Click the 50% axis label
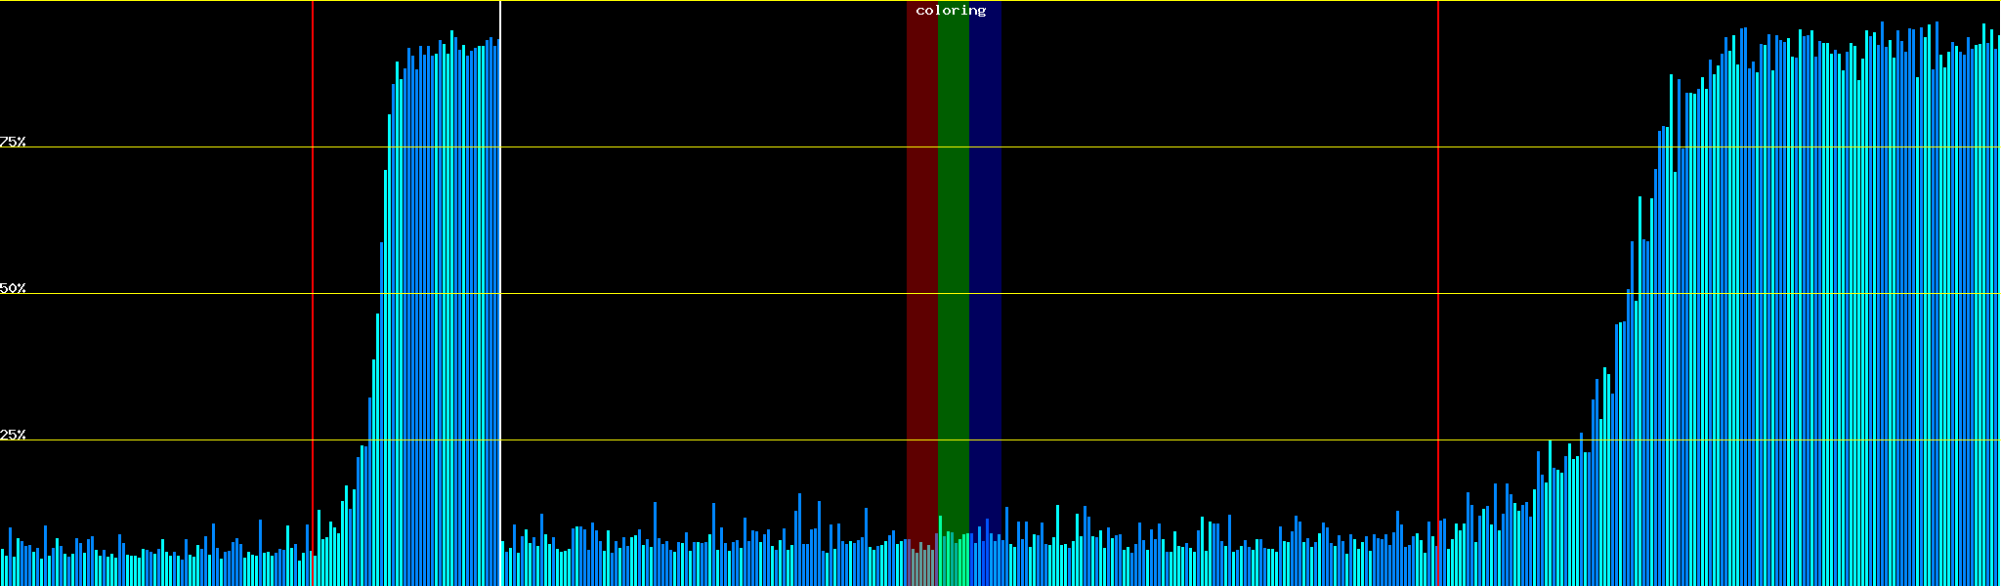Viewport: 2001px width, 586px height. [13, 288]
